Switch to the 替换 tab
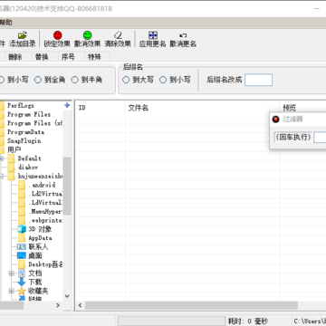The image size is (326, 326). 42,57
